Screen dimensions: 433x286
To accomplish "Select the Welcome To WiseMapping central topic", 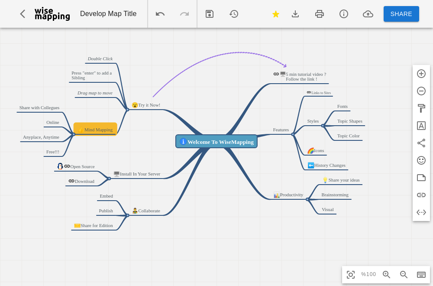I will point(216,141).
